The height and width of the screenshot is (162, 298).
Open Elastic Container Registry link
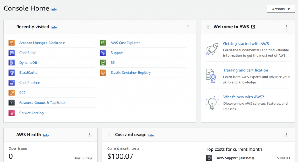coord(131,73)
